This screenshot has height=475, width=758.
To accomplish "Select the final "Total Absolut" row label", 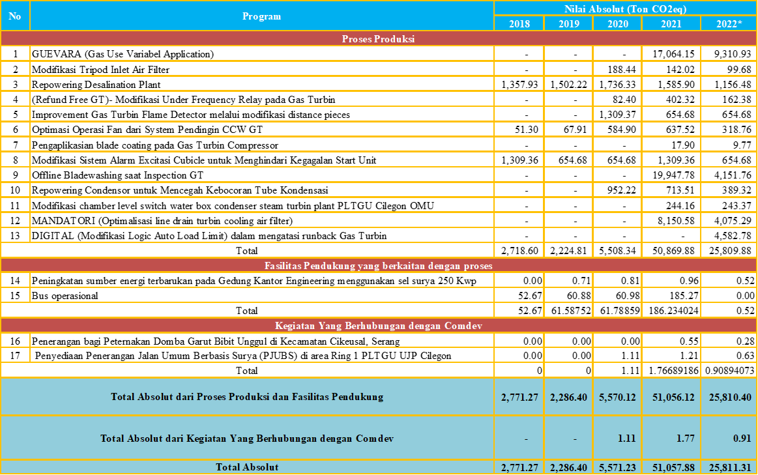I will (247, 467).
